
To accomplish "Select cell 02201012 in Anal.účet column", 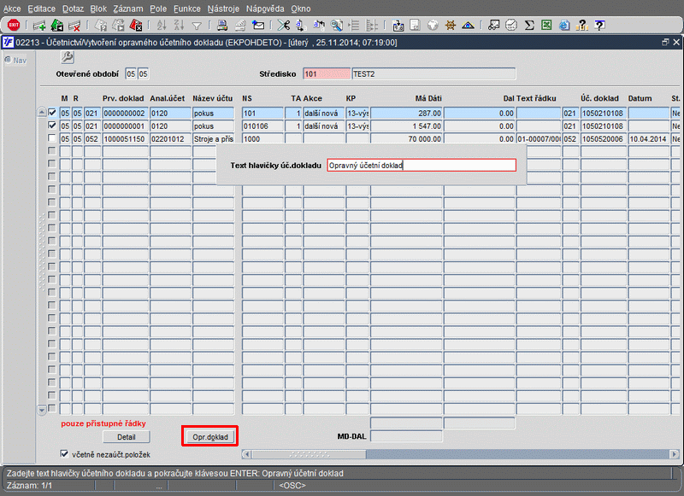I will click(x=170, y=139).
